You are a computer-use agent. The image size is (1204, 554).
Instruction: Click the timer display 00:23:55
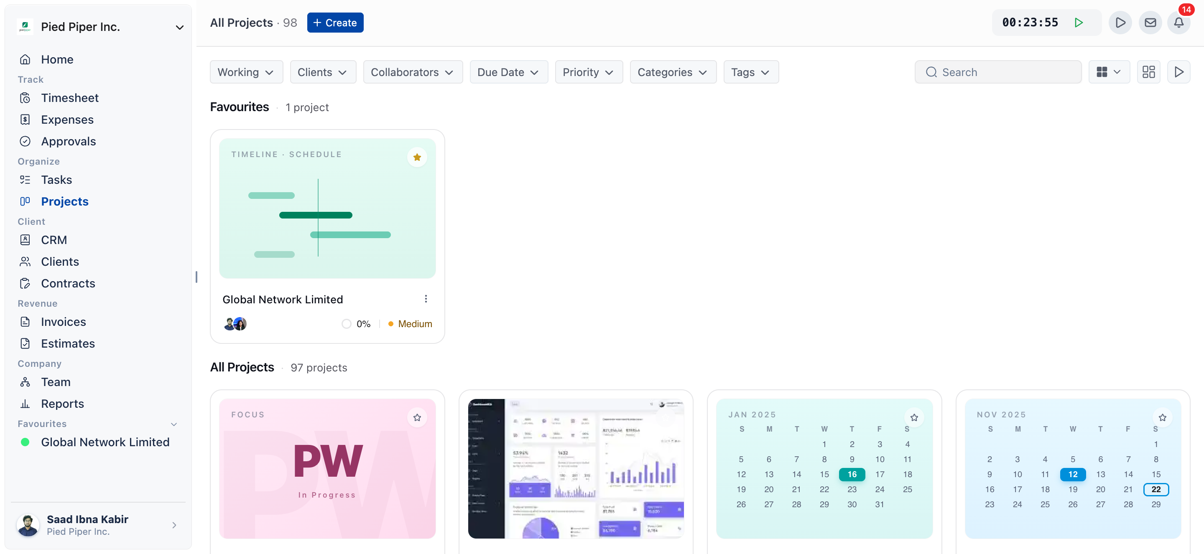pos(1030,23)
